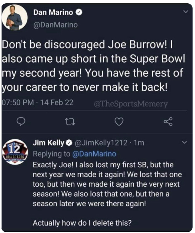Like the tweet with the heart icon

click(x=119, y=122)
